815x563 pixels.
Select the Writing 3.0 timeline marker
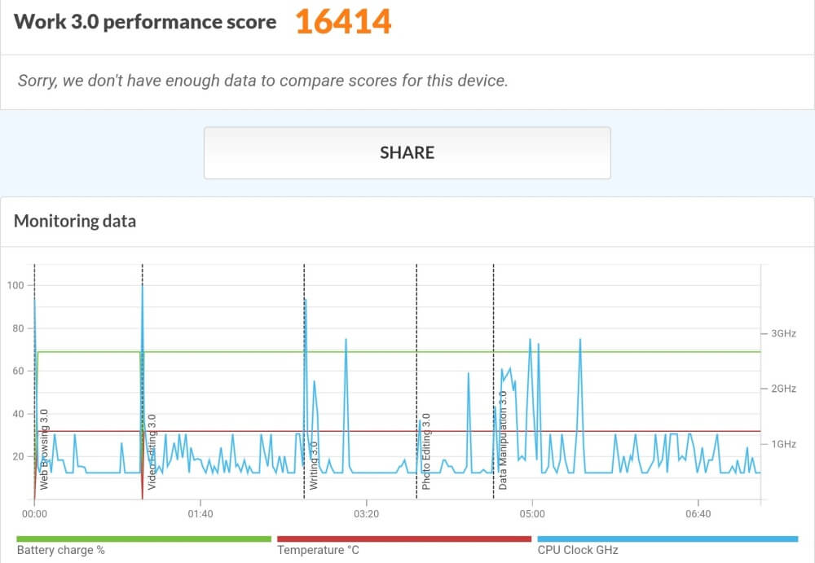(314, 466)
